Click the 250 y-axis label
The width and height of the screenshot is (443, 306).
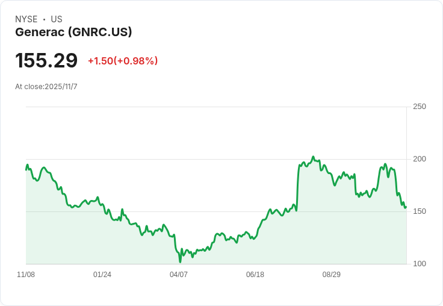[420, 107]
